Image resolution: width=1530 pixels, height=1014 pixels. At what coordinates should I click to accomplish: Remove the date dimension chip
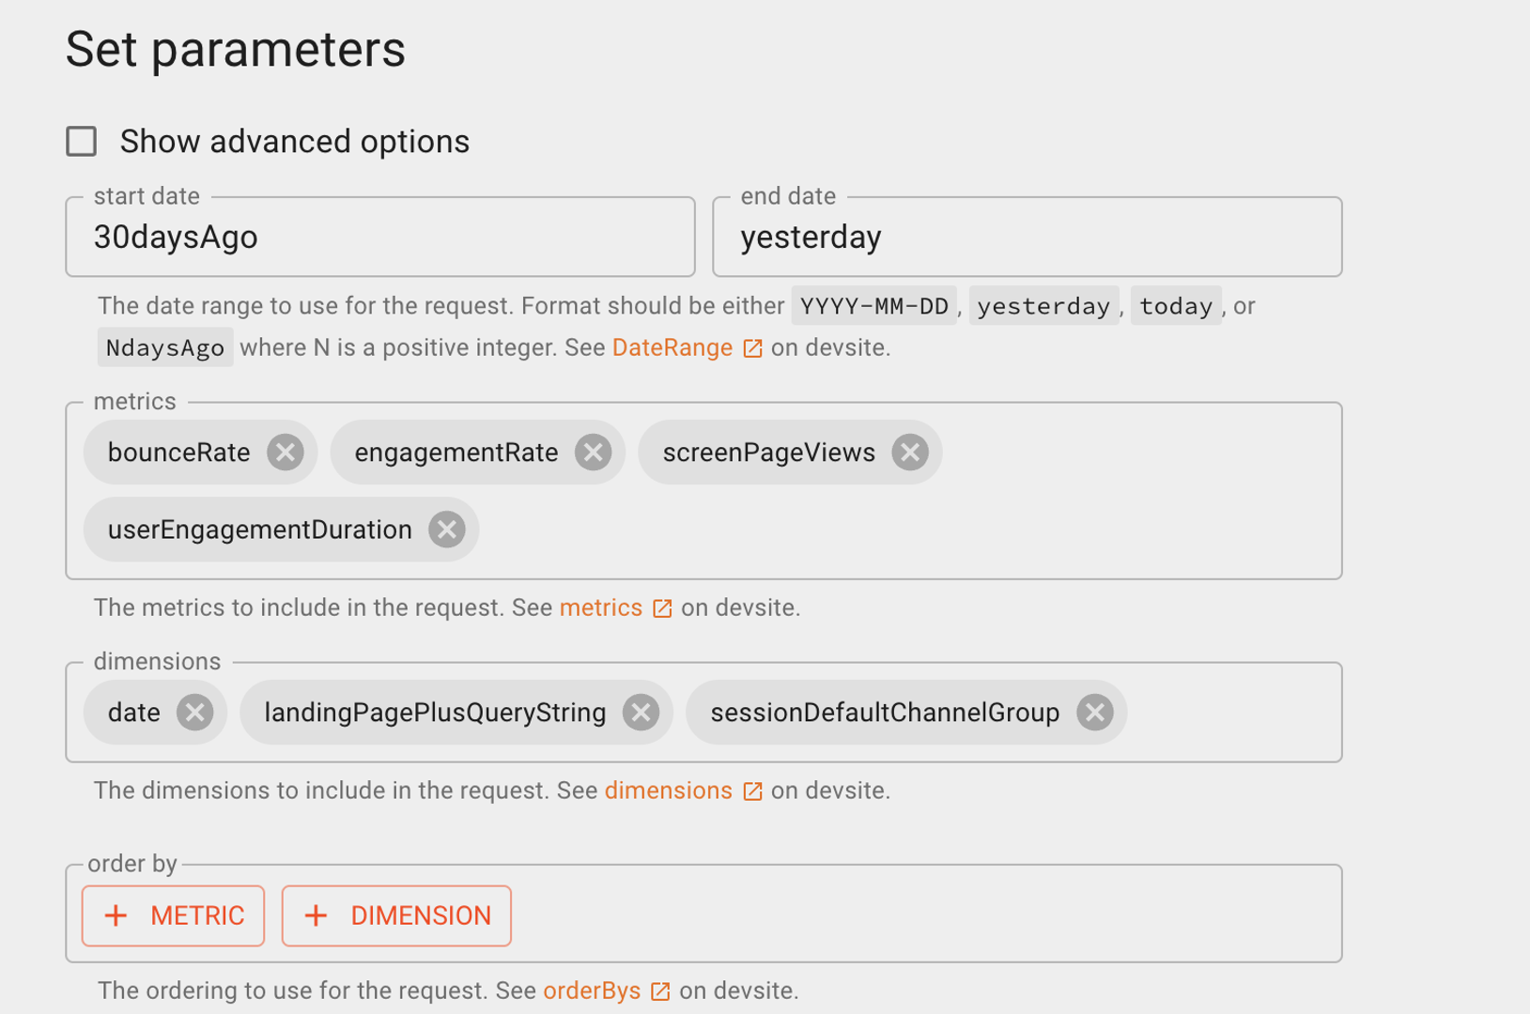click(194, 713)
